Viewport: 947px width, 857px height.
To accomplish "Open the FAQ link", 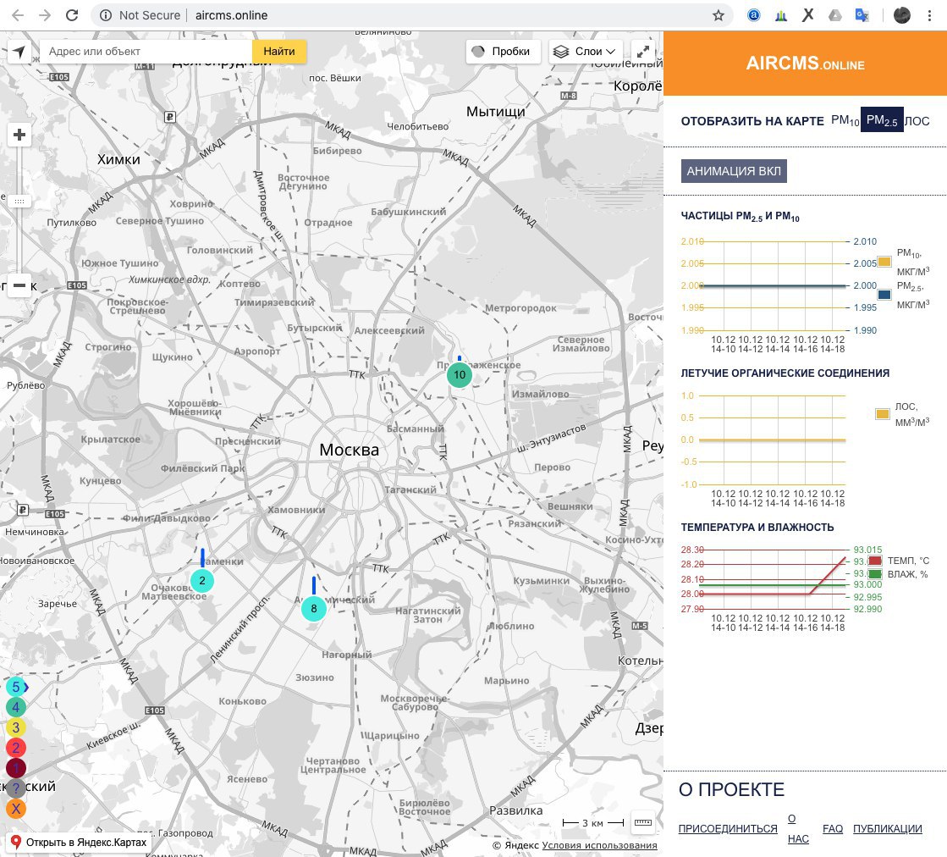I will [833, 828].
